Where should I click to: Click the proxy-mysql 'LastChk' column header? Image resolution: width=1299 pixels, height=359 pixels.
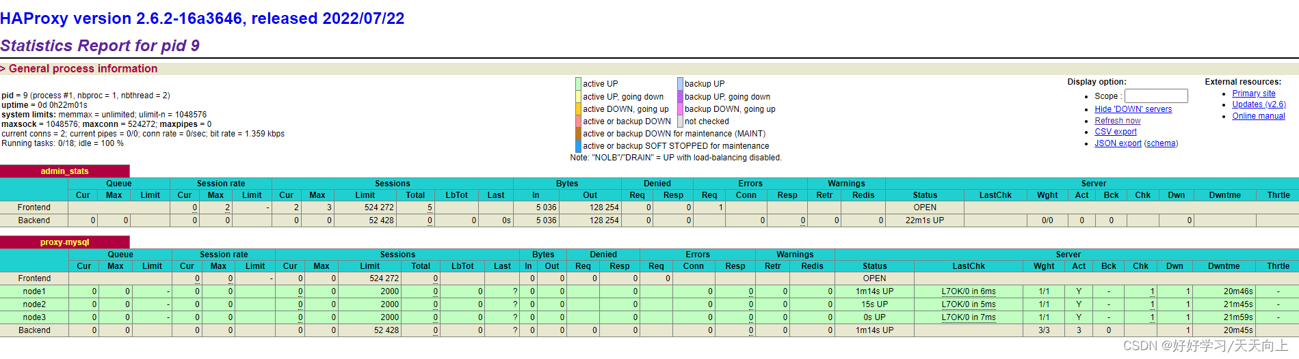tap(969, 266)
